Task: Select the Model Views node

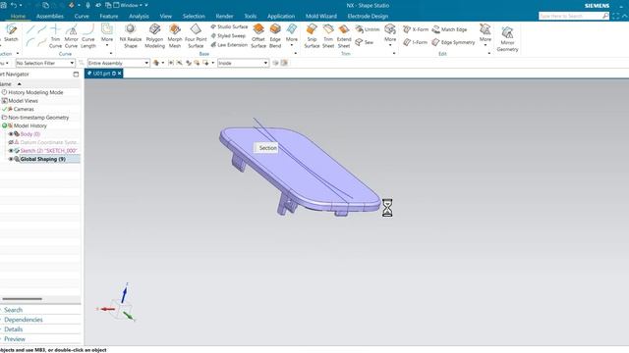Action: 23,101
